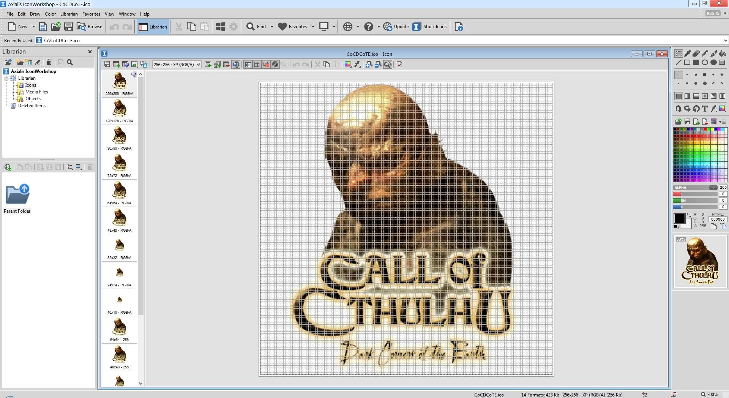Toggle pixel grid display in editor
This screenshot has height=398, width=729.
coord(257,65)
